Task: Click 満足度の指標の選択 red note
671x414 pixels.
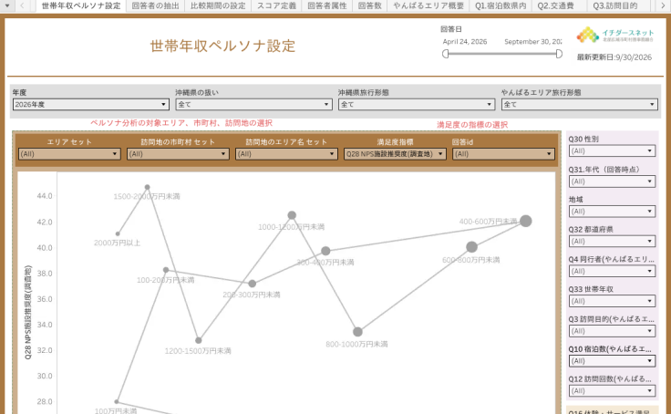Action: [472, 125]
